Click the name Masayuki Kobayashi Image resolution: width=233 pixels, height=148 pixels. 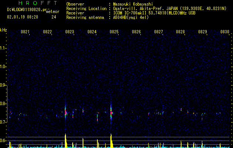pyautogui.click(x=133, y=4)
